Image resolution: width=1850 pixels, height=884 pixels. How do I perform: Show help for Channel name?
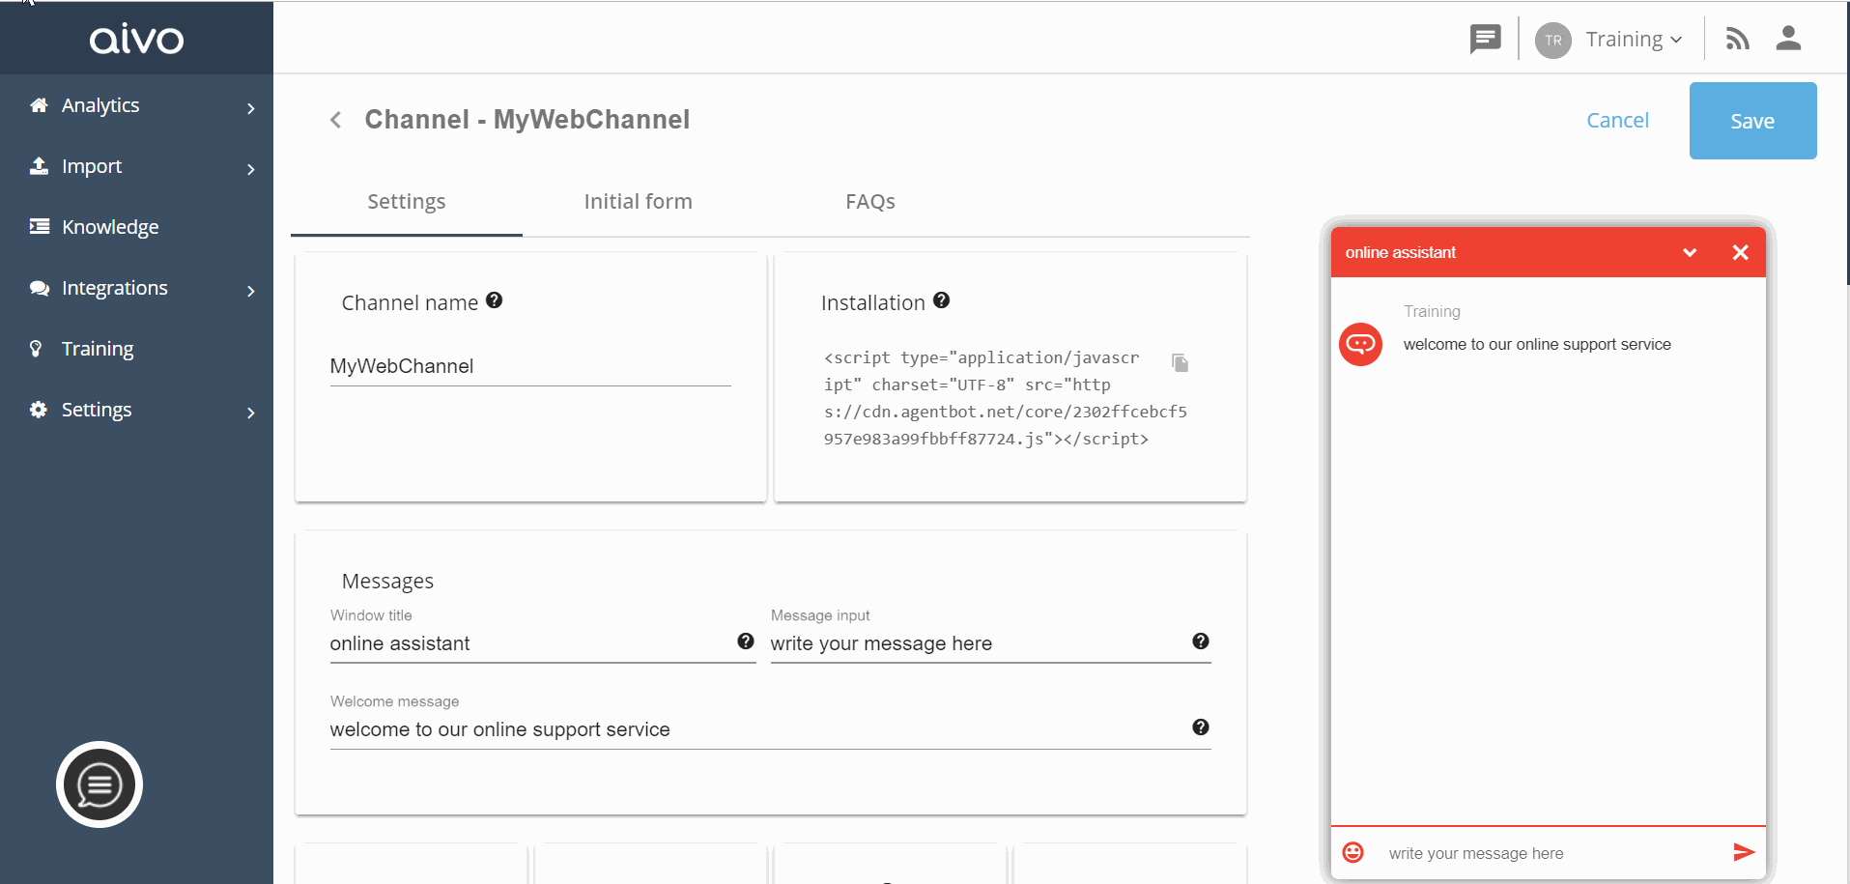click(x=495, y=300)
